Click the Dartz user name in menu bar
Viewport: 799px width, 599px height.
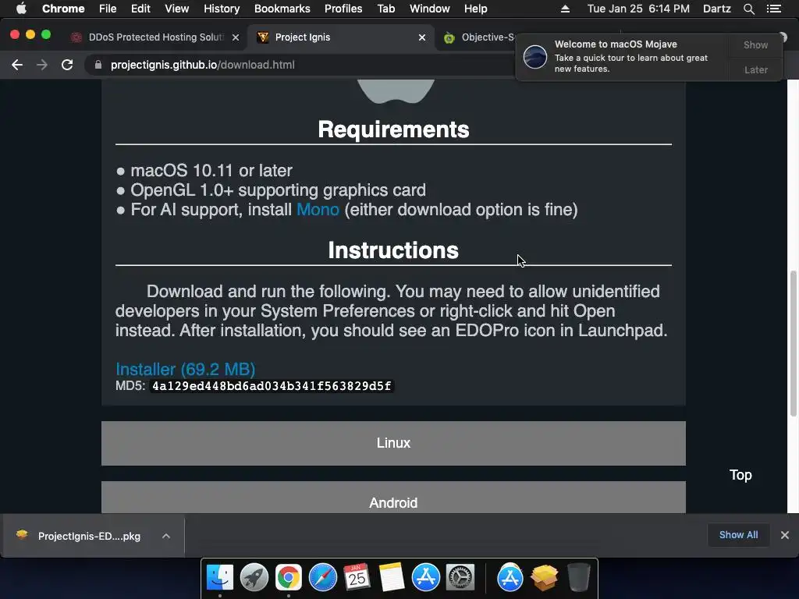[x=716, y=9]
